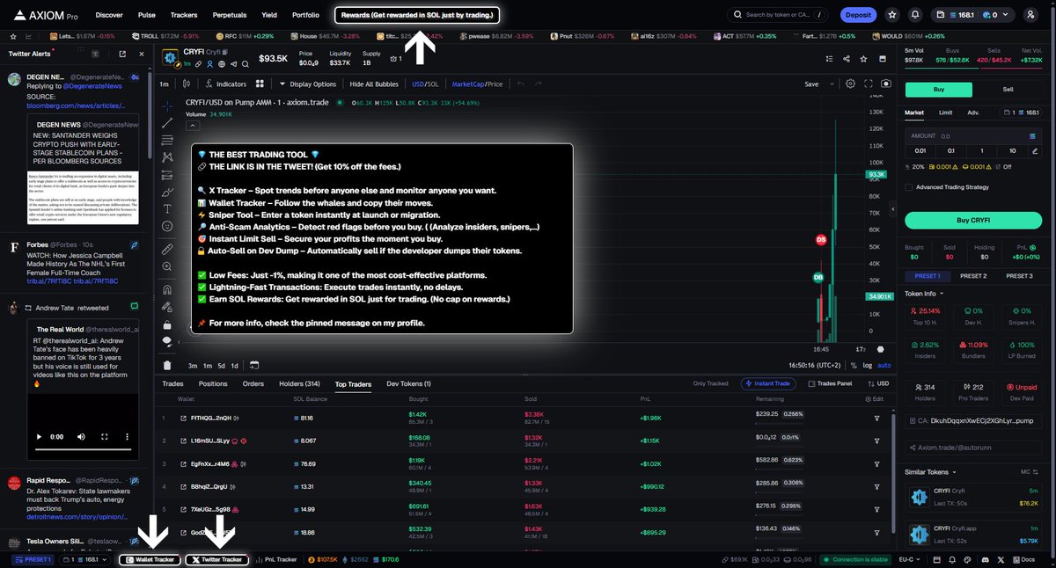Open the USD currency selector in table header
This screenshot has width=1056, height=568.
pyautogui.click(x=879, y=383)
